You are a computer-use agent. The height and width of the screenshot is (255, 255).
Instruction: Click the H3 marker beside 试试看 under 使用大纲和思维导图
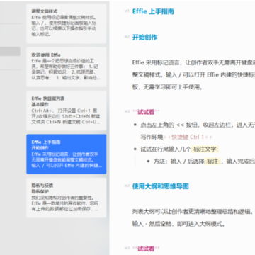pyautogui.click(x=127, y=248)
